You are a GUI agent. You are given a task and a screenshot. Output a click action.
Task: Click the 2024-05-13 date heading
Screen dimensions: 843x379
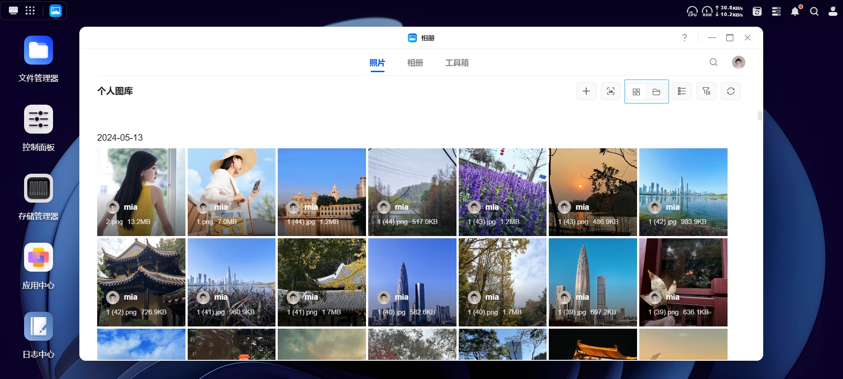(x=120, y=138)
